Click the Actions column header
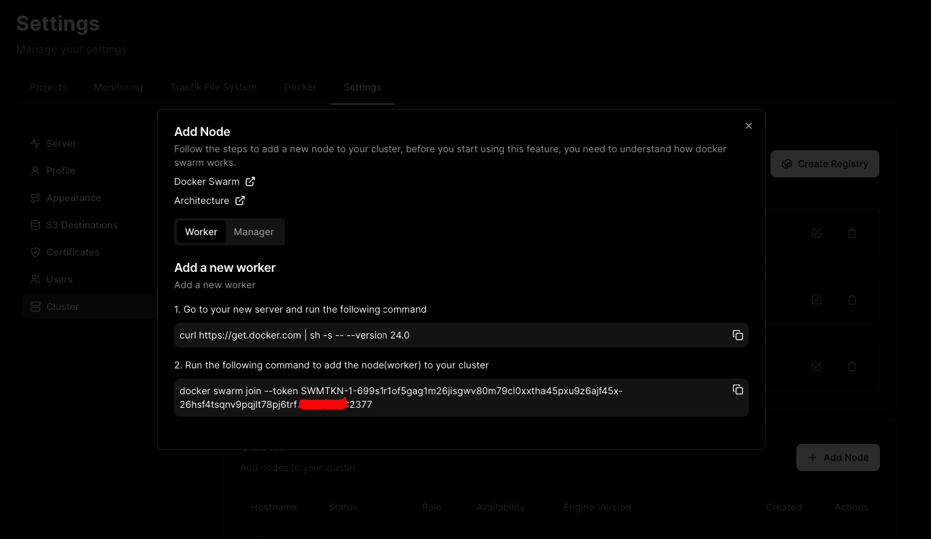This screenshot has width=931, height=539. coord(851,507)
